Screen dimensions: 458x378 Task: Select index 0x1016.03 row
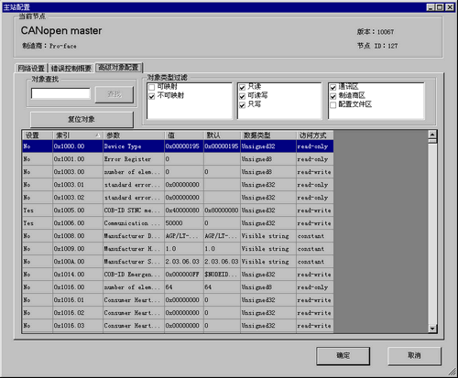(178, 326)
